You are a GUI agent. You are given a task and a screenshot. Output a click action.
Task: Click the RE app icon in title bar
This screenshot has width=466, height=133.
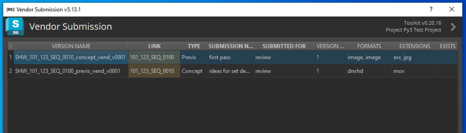click(x=10, y=10)
